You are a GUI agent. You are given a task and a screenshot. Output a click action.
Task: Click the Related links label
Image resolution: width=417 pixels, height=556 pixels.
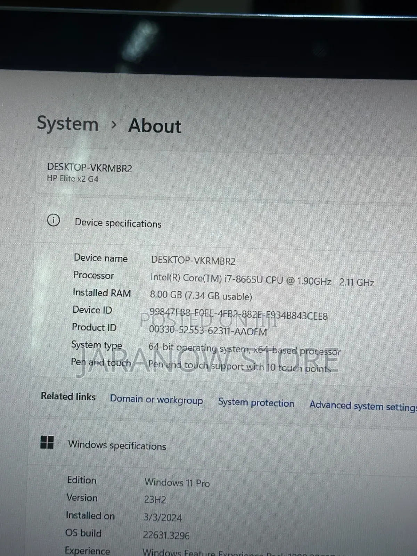click(68, 396)
